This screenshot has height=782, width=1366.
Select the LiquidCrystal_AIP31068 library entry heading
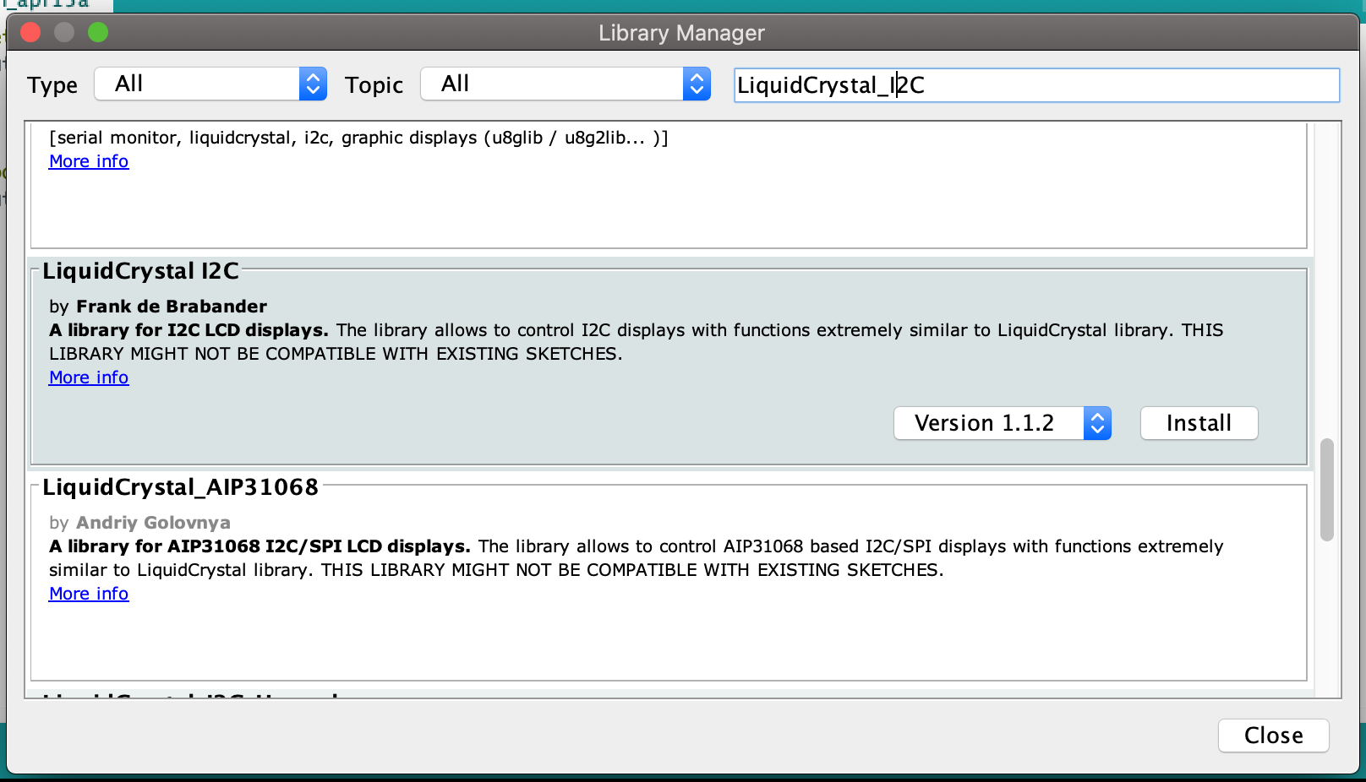pyautogui.click(x=180, y=487)
